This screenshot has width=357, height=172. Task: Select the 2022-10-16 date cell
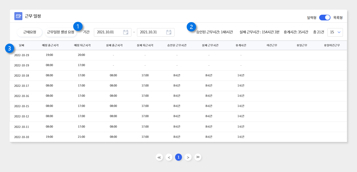[22, 96]
